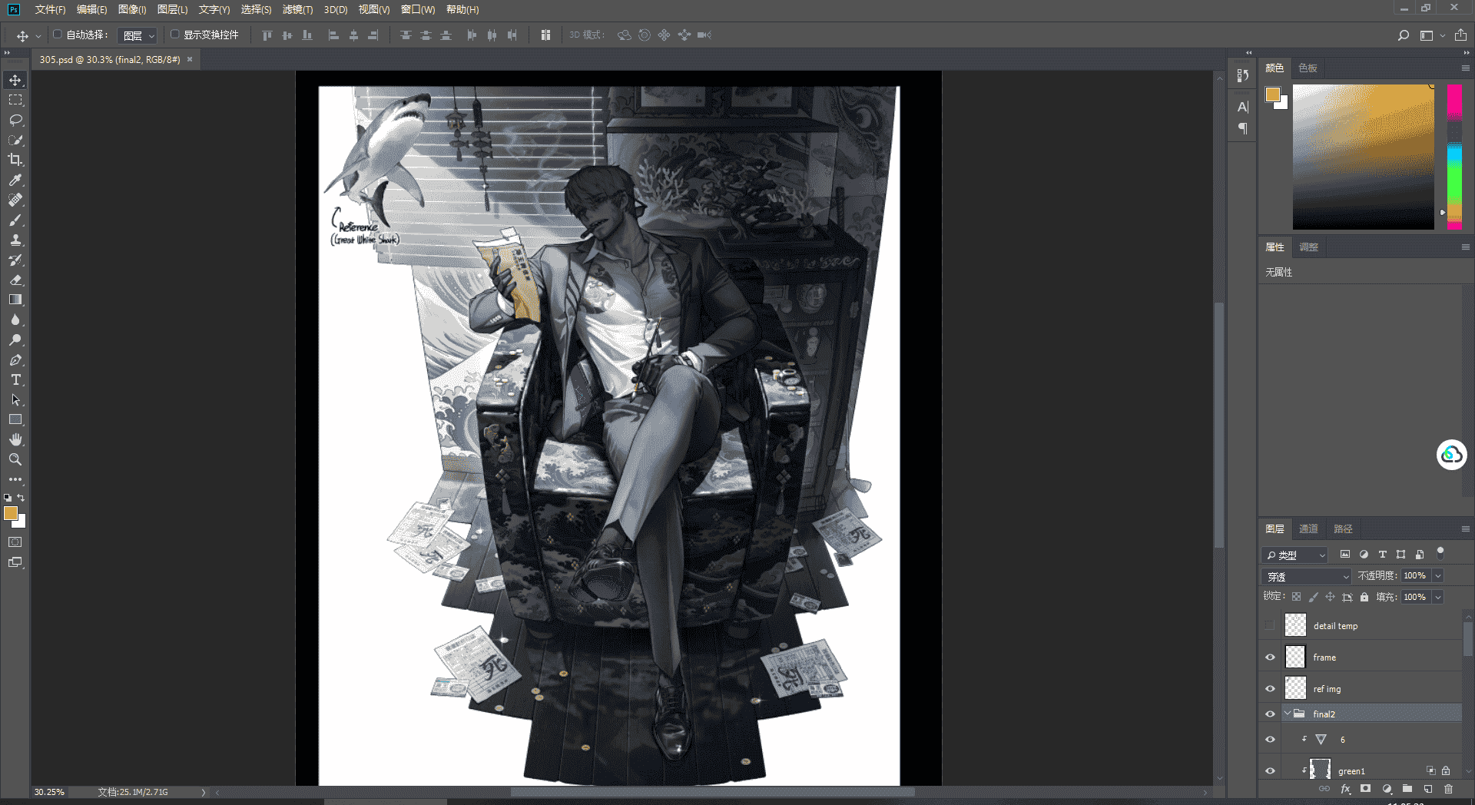Select the Rectangular Marquee tool

15,101
